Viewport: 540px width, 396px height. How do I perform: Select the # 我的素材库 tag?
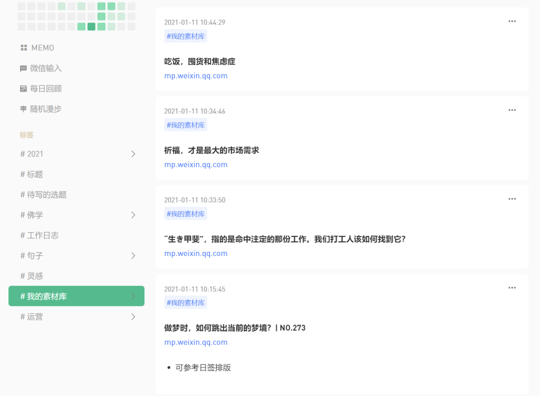point(76,296)
